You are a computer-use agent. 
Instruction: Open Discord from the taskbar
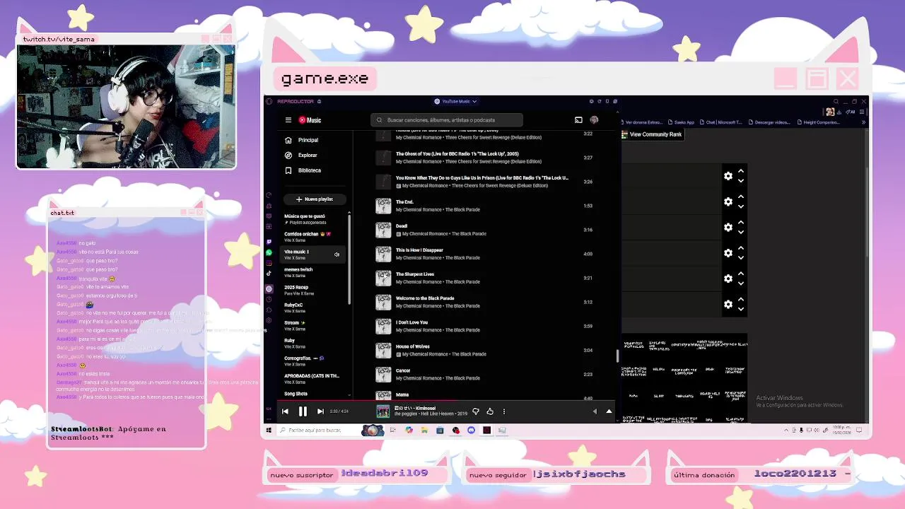point(472,430)
